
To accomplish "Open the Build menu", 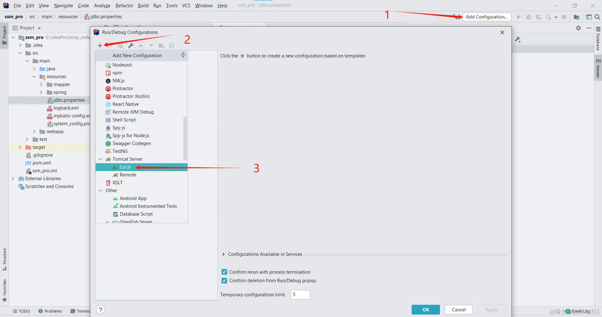I will [x=143, y=6].
